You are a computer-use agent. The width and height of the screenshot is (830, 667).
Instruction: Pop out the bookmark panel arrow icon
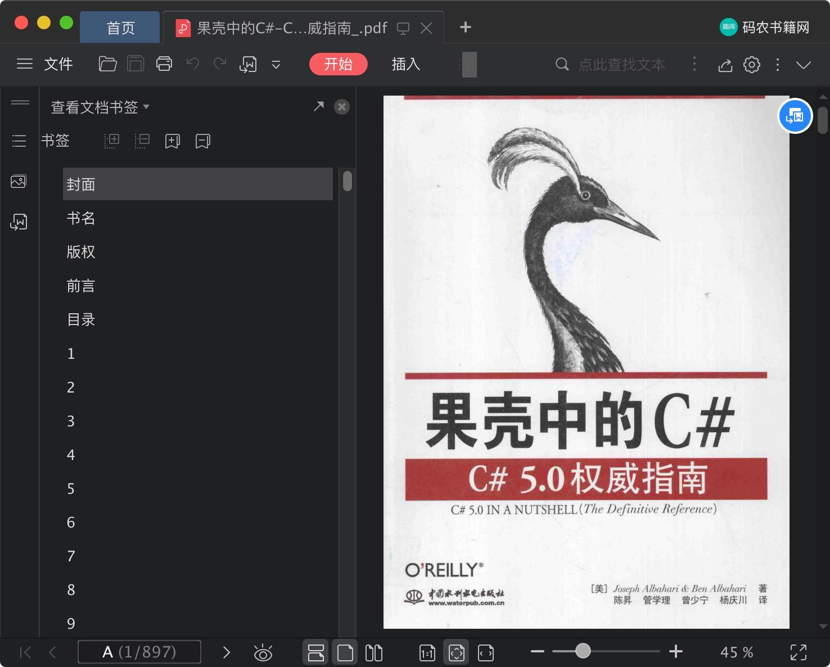(319, 106)
